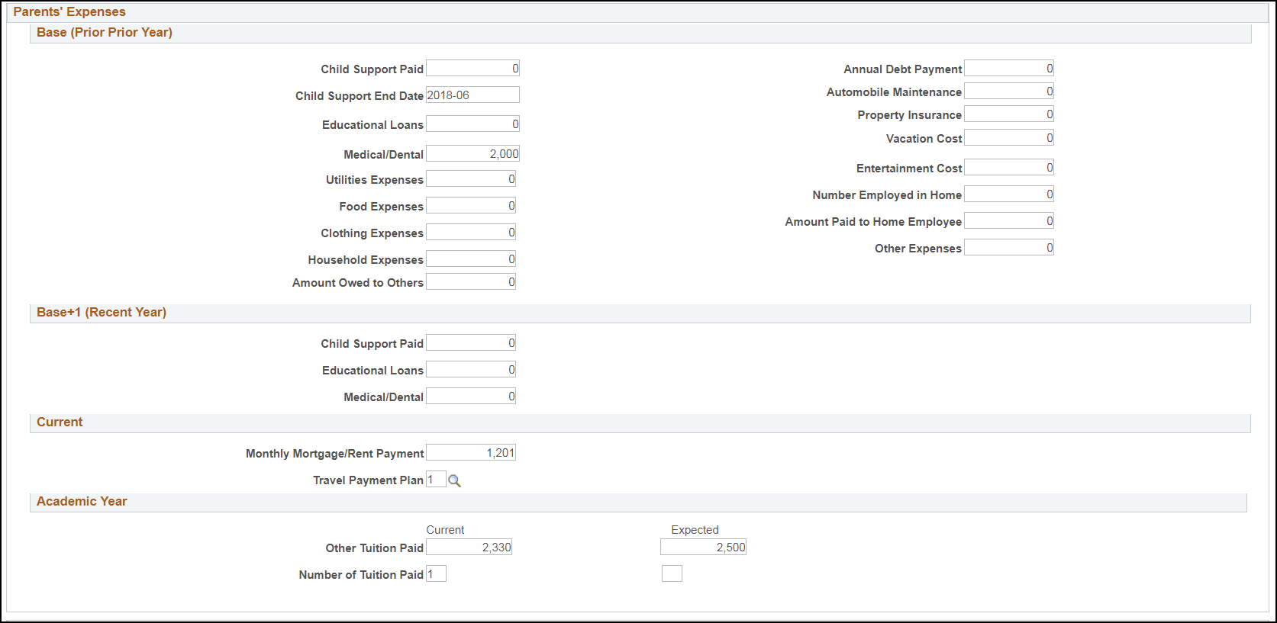Select the Property Insurance field
The height and width of the screenshot is (623, 1277).
point(1009,114)
